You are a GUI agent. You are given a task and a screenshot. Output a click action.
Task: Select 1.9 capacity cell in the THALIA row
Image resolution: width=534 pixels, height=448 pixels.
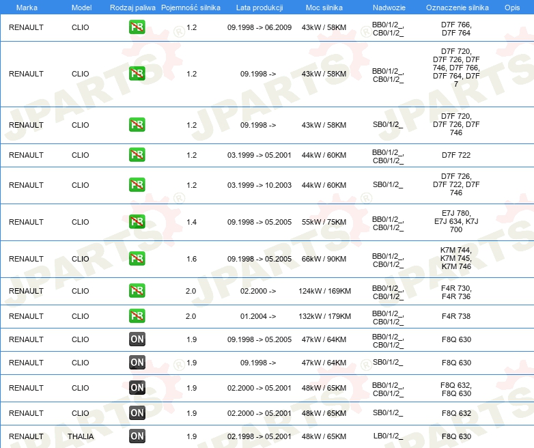pyautogui.click(x=192, y=436)
